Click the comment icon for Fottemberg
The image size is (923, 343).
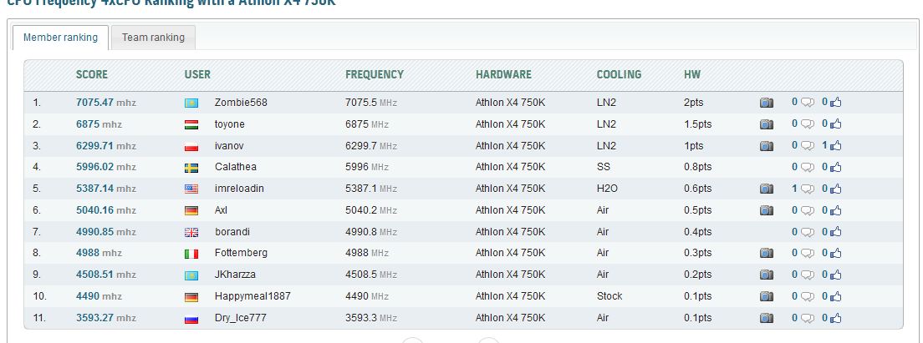pos(808,254)
